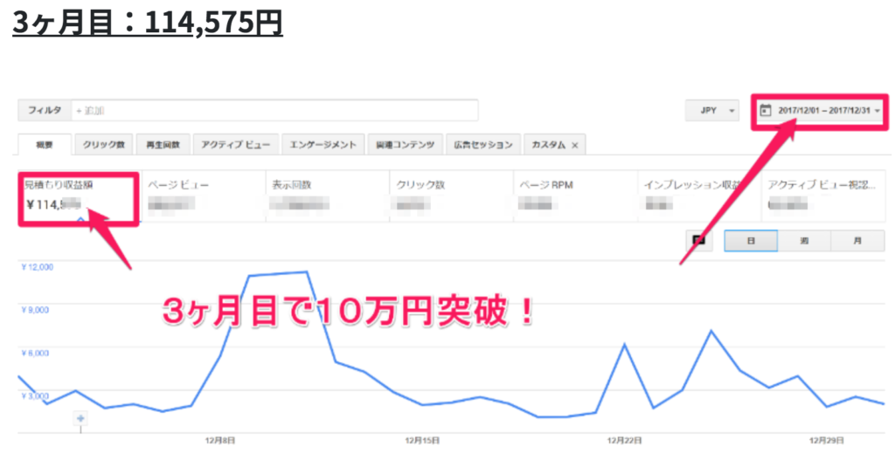Click the annotation marker below the chart
Viewport: 895px width, 460px height.
[x=81, y=418]
